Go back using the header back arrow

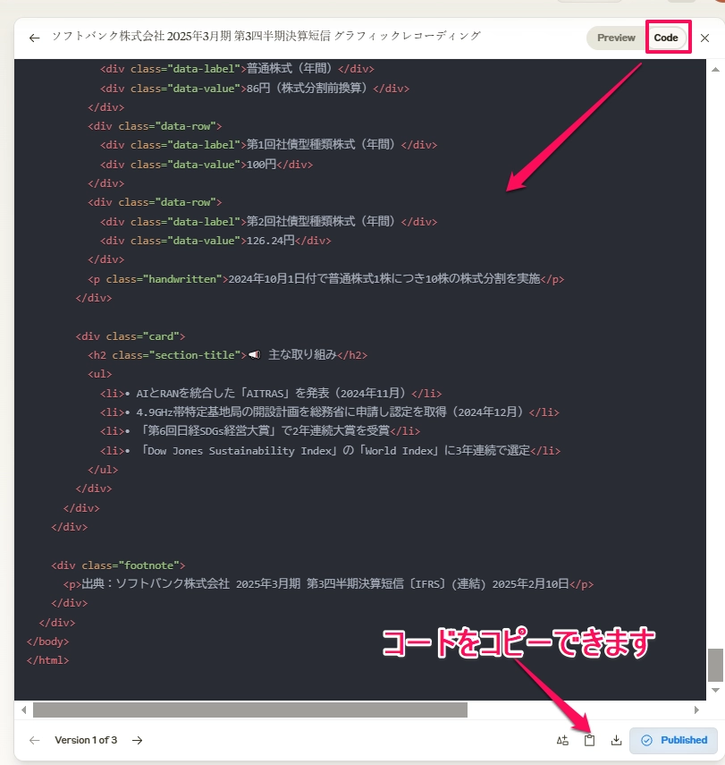pos(34,38)
